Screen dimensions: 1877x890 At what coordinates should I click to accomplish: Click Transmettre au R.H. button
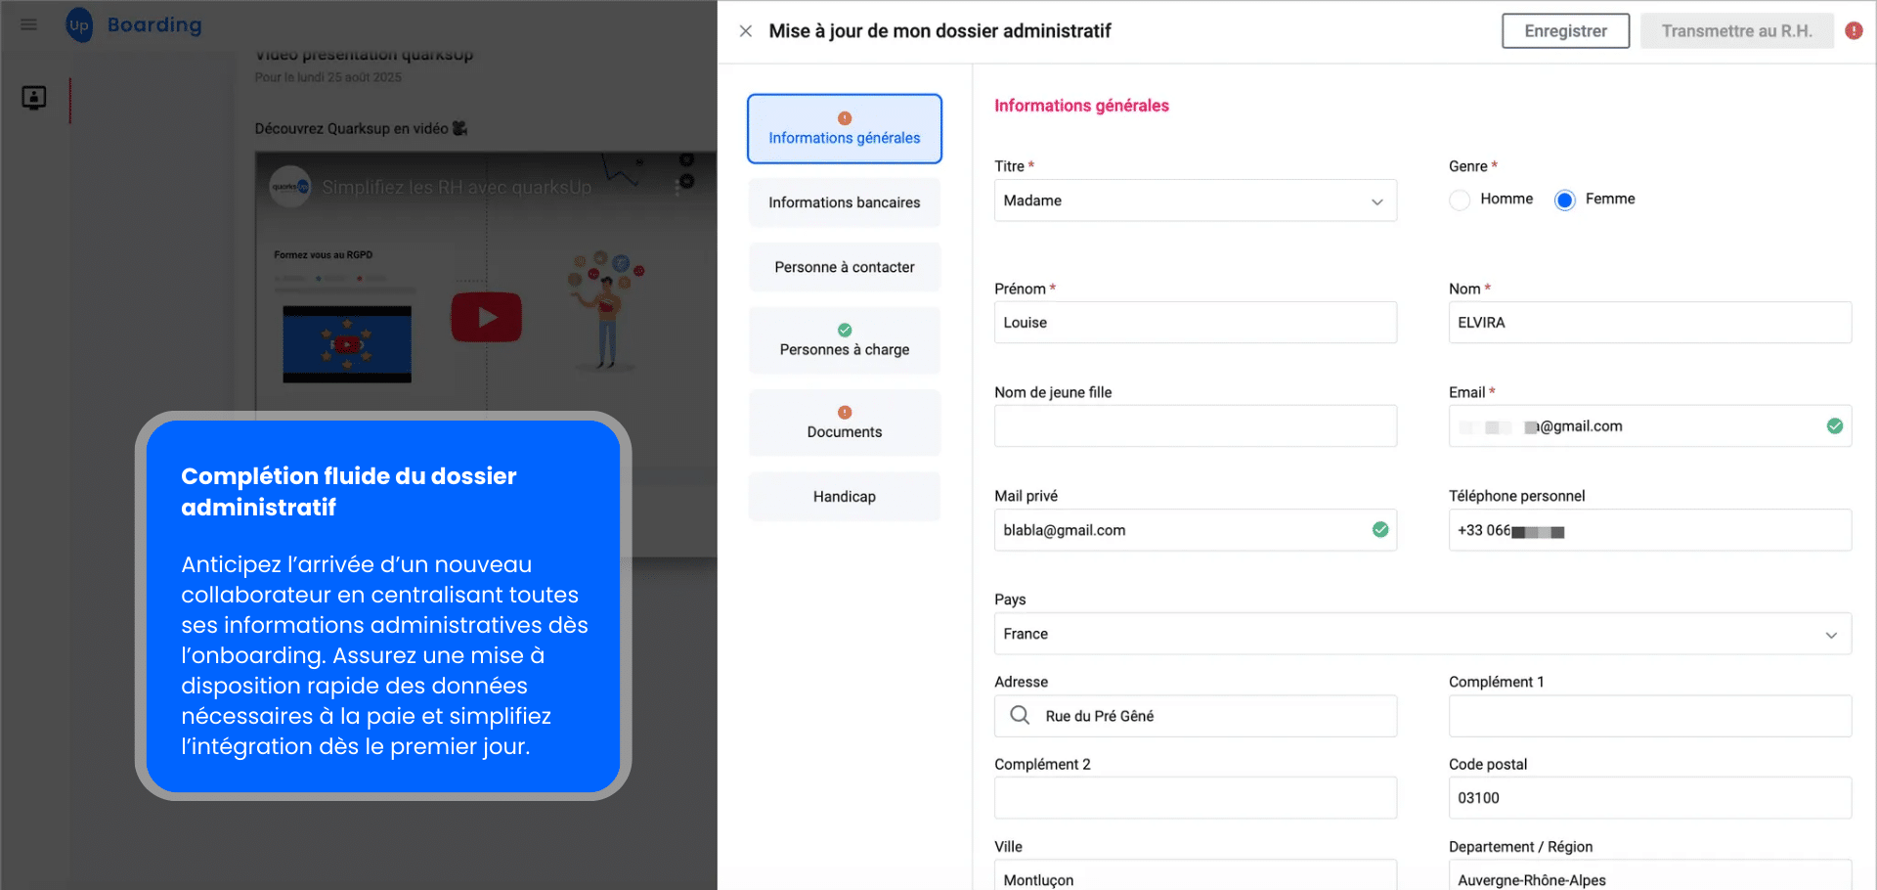pyautogui.click(x=1736, y=31)
